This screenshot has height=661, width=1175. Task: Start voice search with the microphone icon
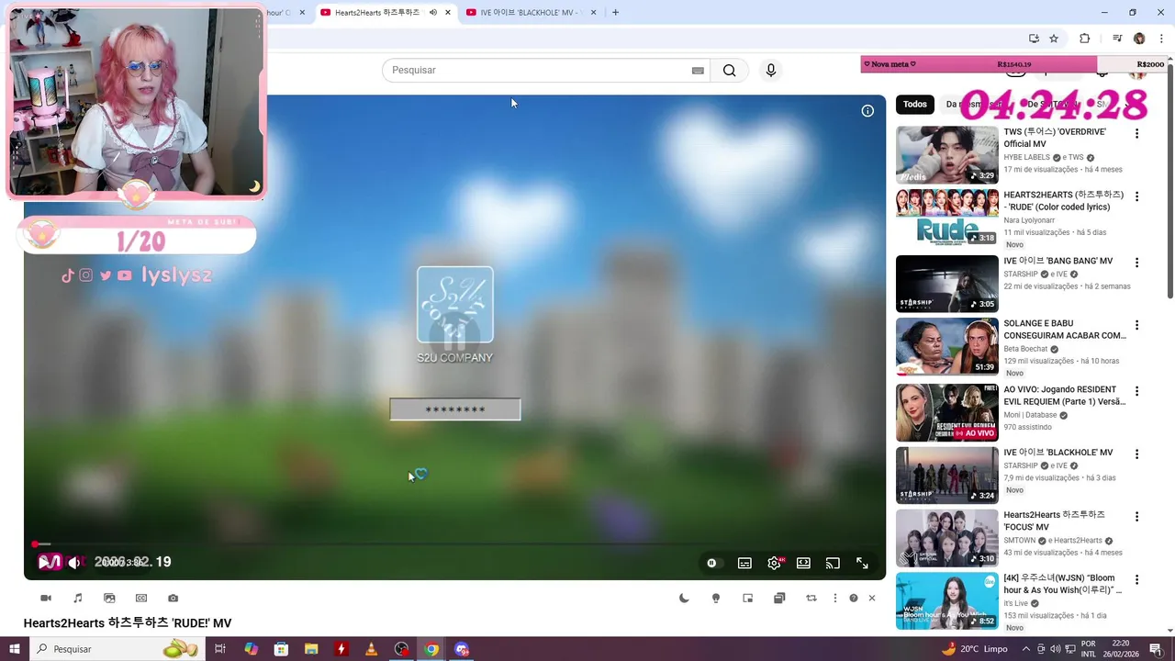[771, 71]
